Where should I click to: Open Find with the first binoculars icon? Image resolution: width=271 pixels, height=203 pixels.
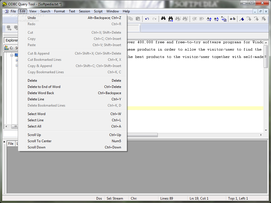coord(163,18)
